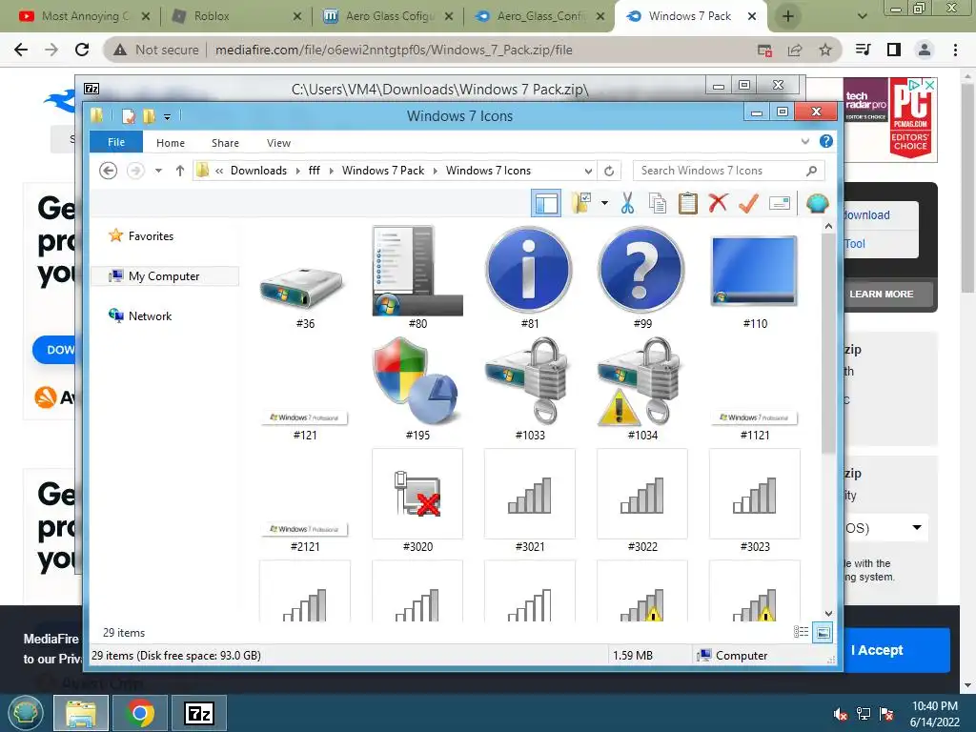Click the Classic Shell settings icon
The image size is (976, 732).
817,203
